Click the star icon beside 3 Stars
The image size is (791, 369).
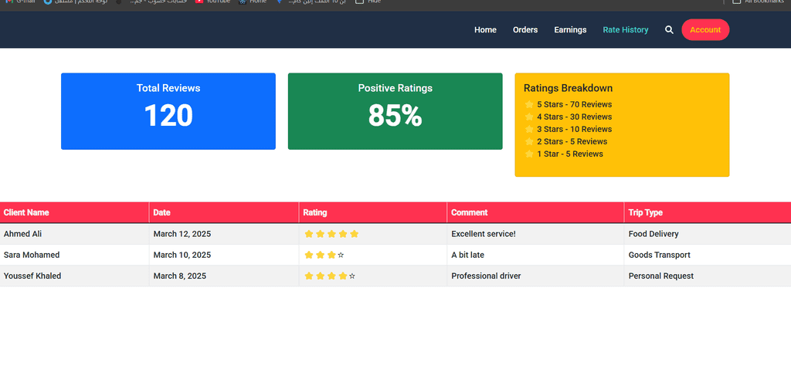(x=529, y=129)
